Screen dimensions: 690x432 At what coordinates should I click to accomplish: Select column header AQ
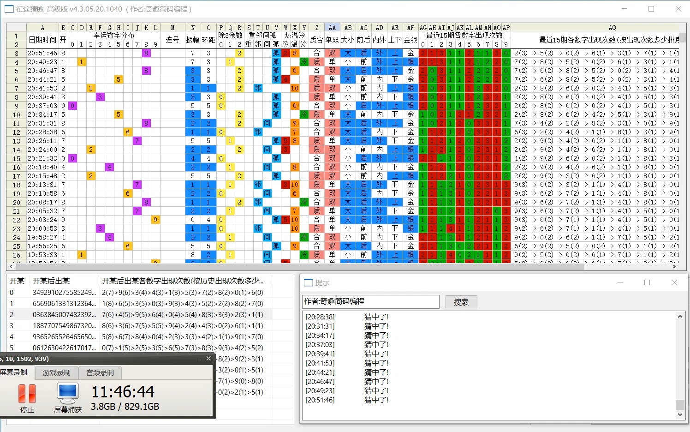tap(612, 28)
